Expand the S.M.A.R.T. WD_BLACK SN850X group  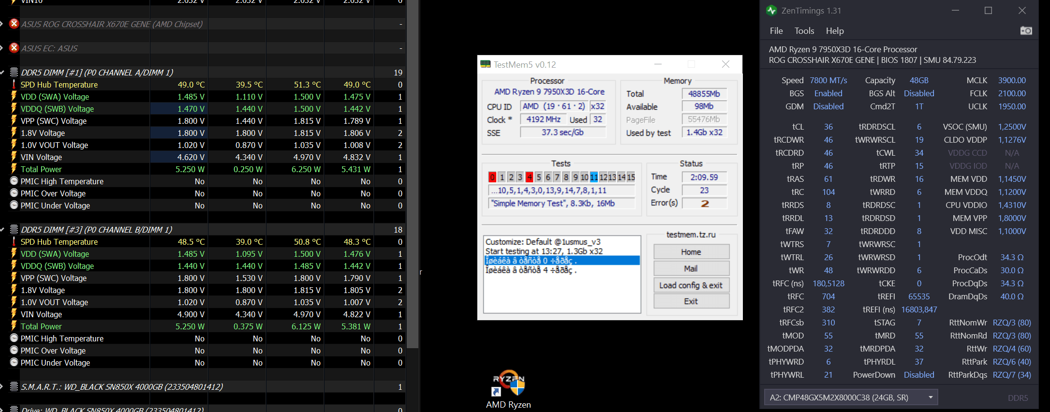pyautogui.click(x=2, y=387)
